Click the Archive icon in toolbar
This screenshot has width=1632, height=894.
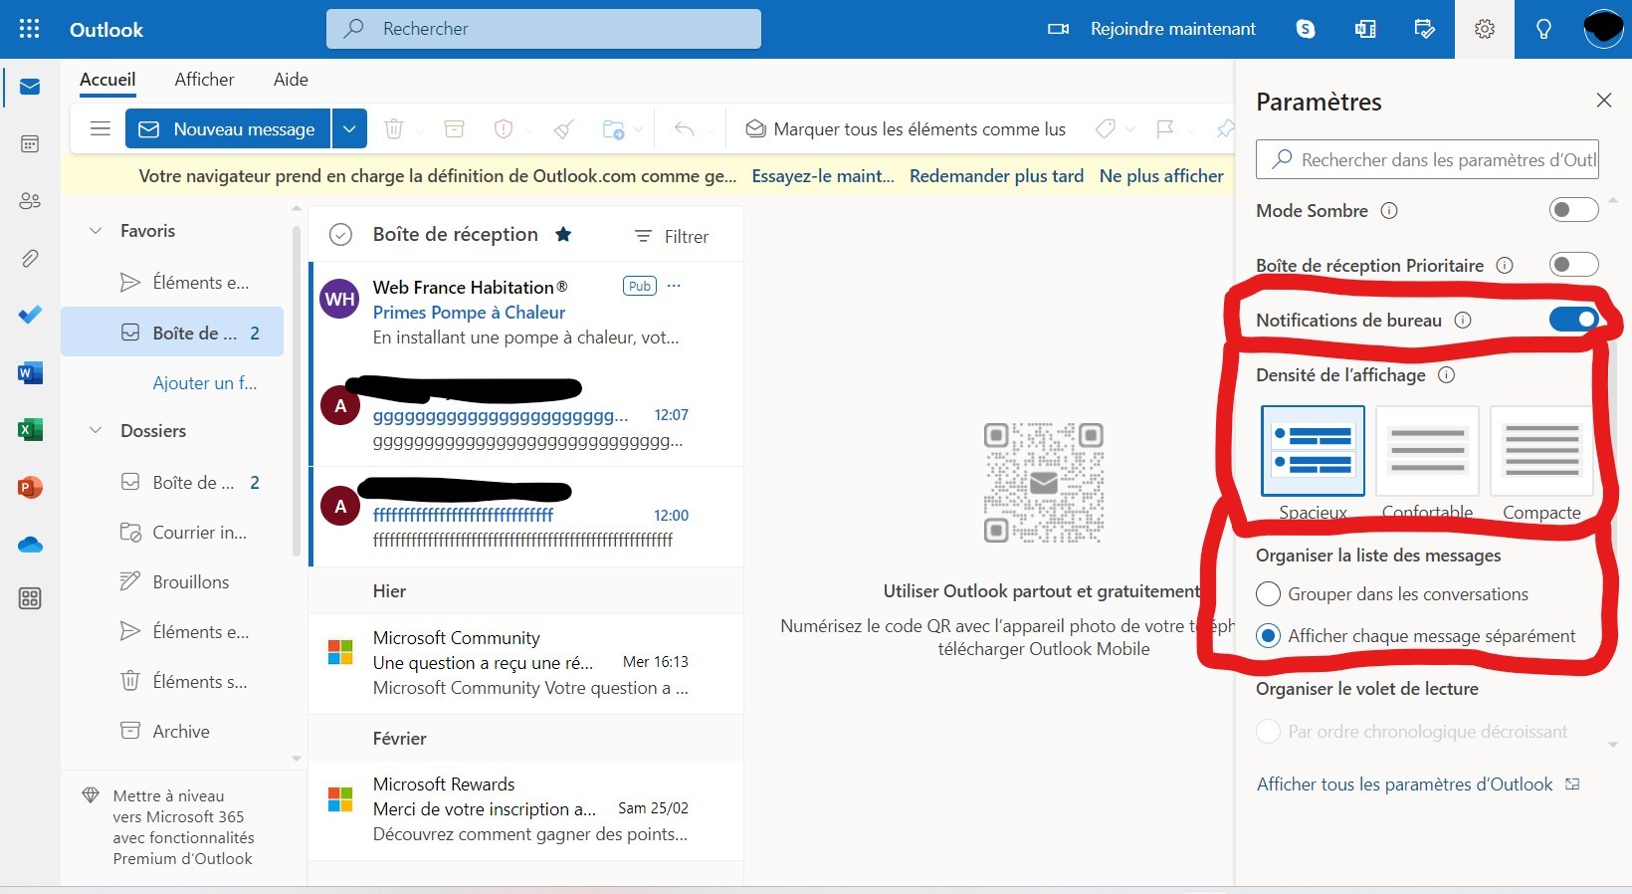455,129
